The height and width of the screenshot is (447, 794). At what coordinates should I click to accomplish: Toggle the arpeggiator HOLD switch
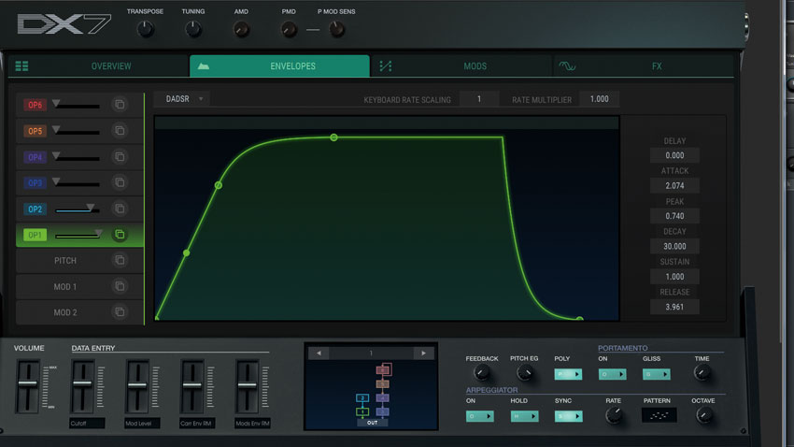coord(524,416)
